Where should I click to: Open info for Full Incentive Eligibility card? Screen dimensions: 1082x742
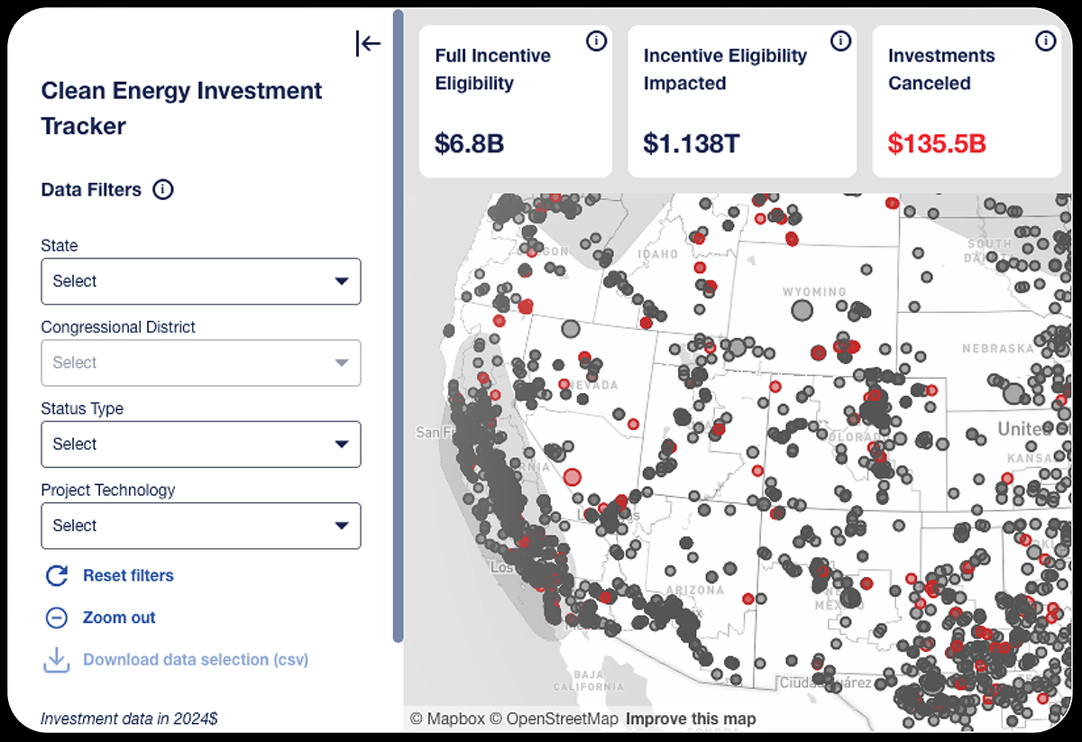coord(596,41)
